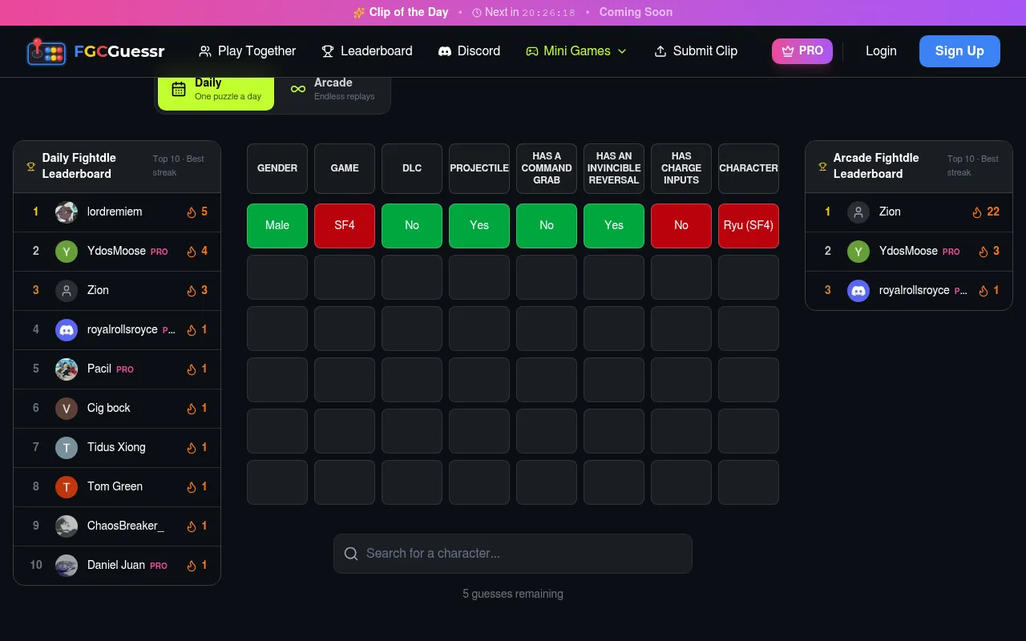The image size is (1026, 641).
Task: Click Tom Green's orange T avatar
Action: pyautogui.click(x=67, y=487)
